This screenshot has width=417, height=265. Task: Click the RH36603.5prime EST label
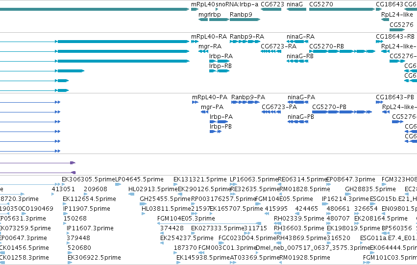point(299,229)
